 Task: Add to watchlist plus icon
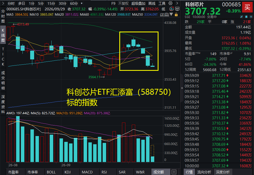point(251,17)
